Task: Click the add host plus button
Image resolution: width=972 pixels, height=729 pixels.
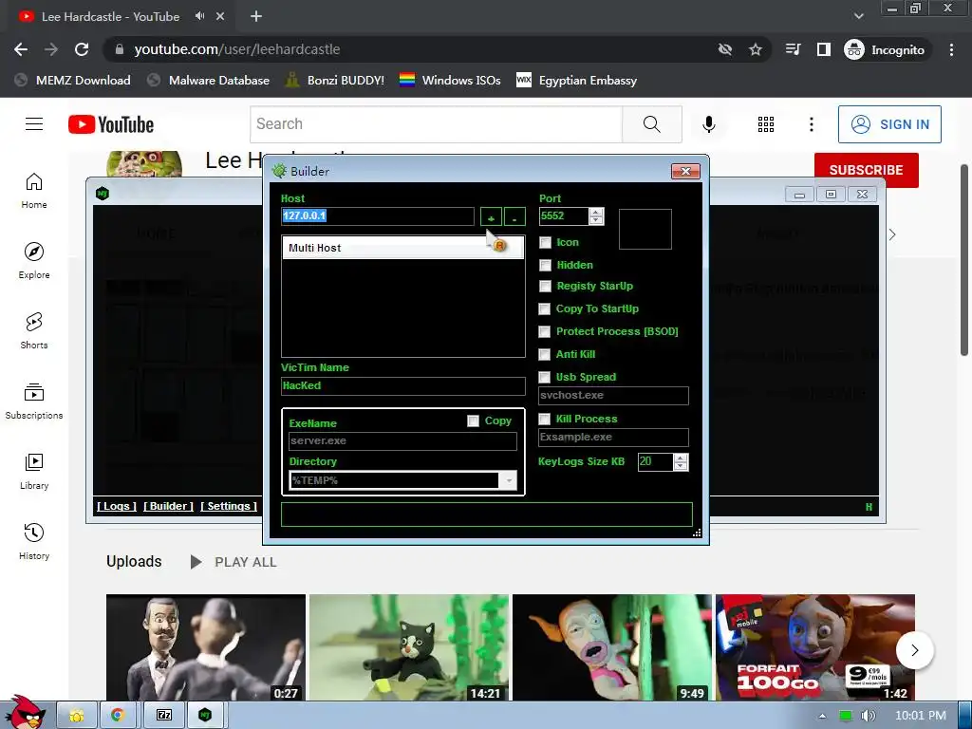Action: tap(491, 217)
